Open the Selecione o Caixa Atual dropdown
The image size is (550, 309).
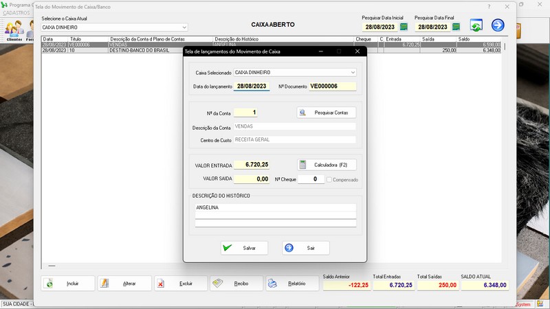[x=184, y=27]
